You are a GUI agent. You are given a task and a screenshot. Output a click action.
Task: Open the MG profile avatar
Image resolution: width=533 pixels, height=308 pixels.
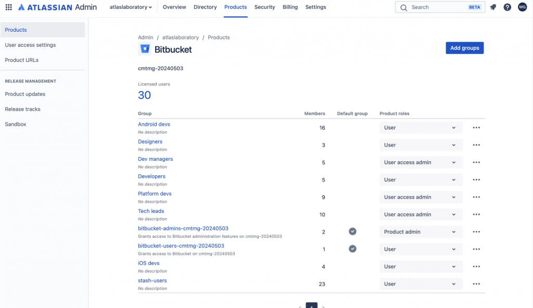pyautogui.click(x=522, y=7)
